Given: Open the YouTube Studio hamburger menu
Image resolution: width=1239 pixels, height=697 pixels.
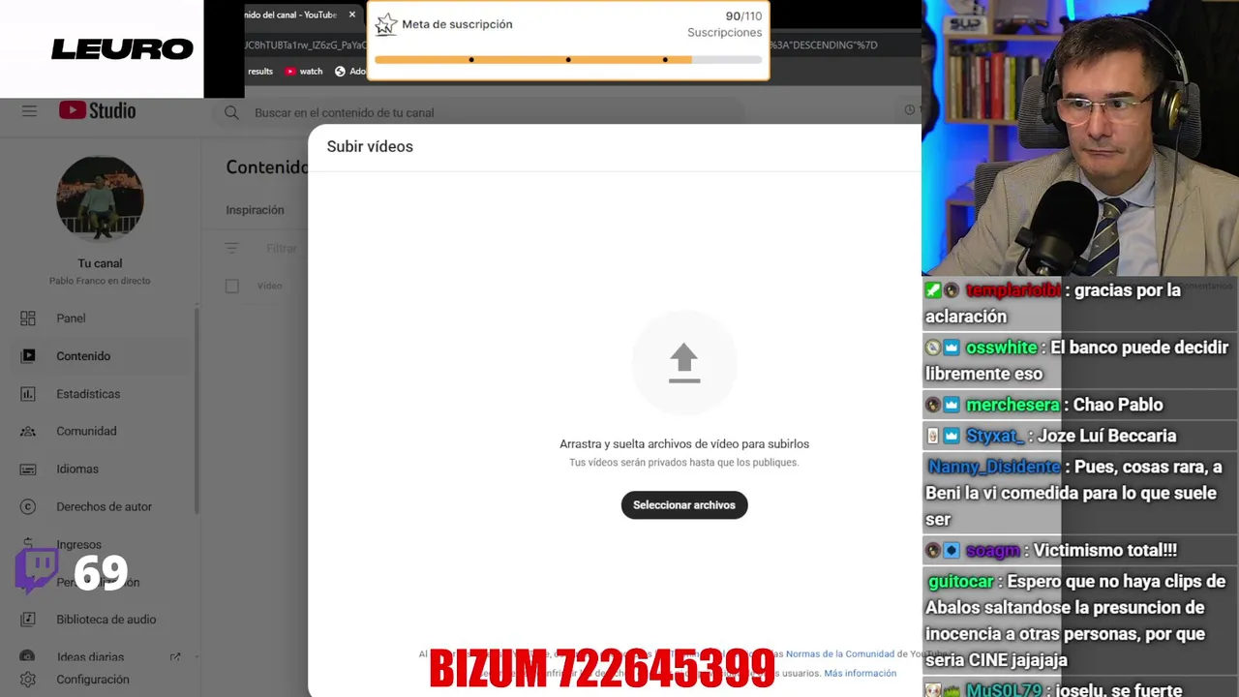Looking at the screenshot, I should 29,111.
